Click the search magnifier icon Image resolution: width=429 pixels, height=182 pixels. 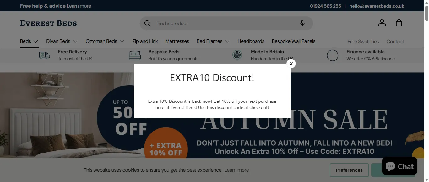pos(147,23)
